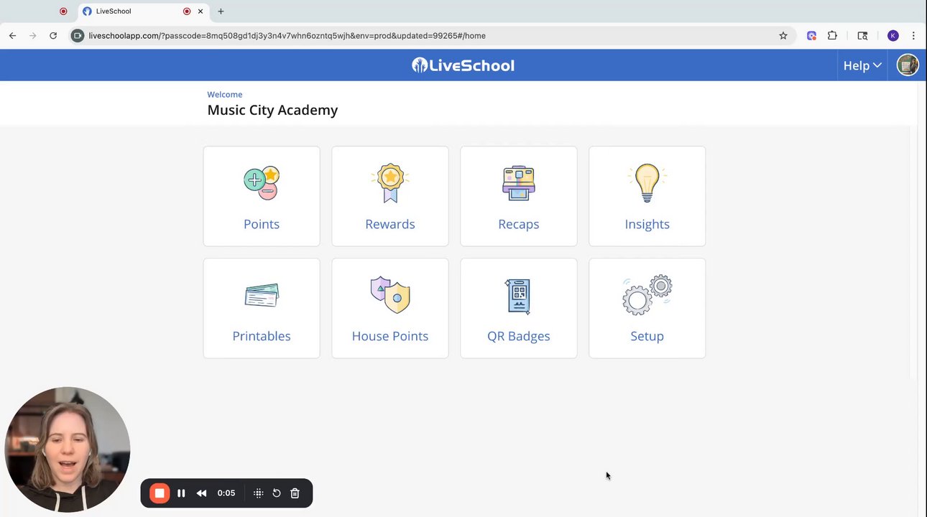Click the address bar URL
This screenshot has width=927, height=517.
[x=287, y=35]
